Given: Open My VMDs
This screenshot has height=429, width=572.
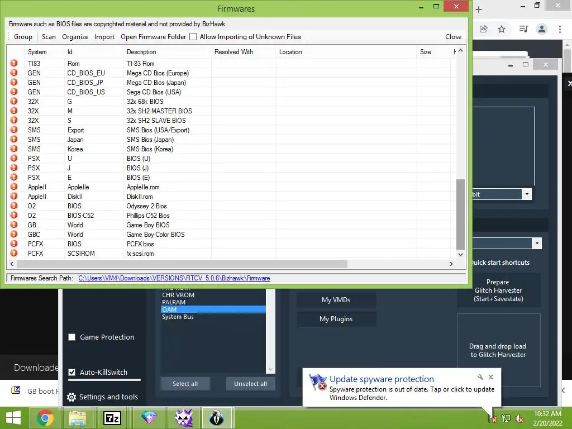Looking at the screenshot, I should tap(336, 300).
